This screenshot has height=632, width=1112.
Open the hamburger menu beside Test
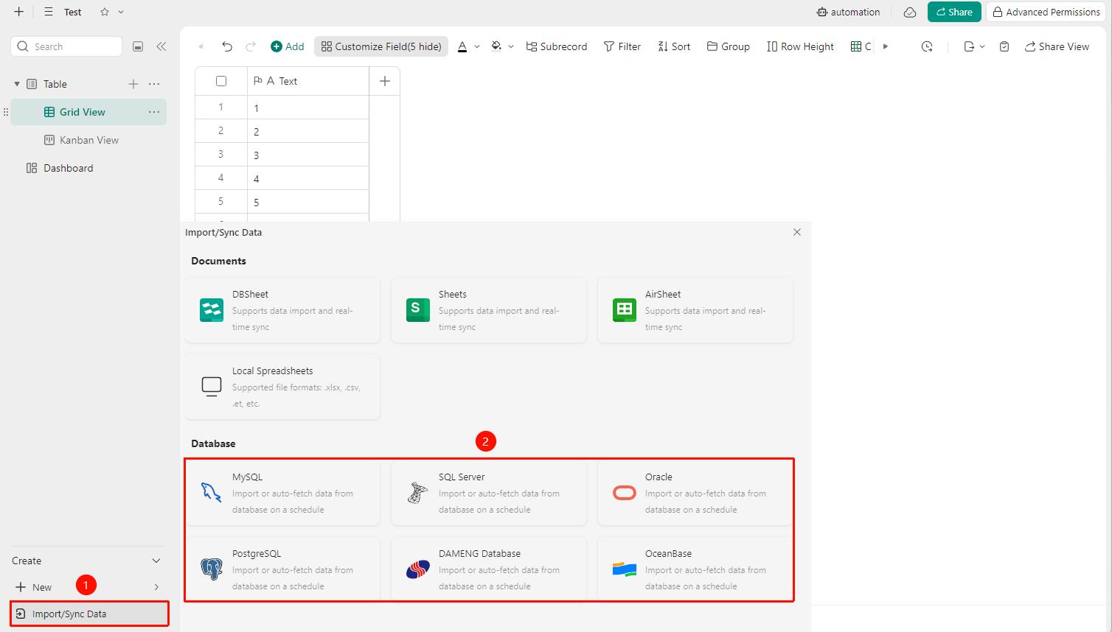click(x=49, y=12)
